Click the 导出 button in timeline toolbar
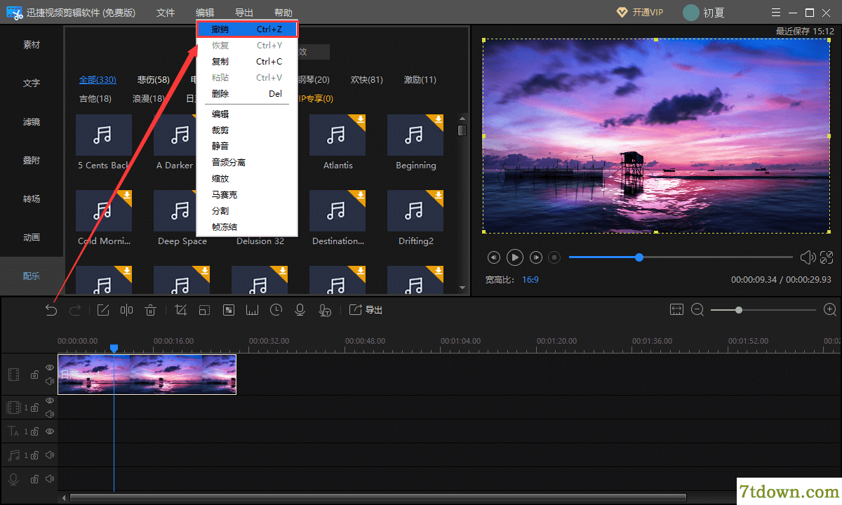This screenshot has height=505, width=842. 366,310
